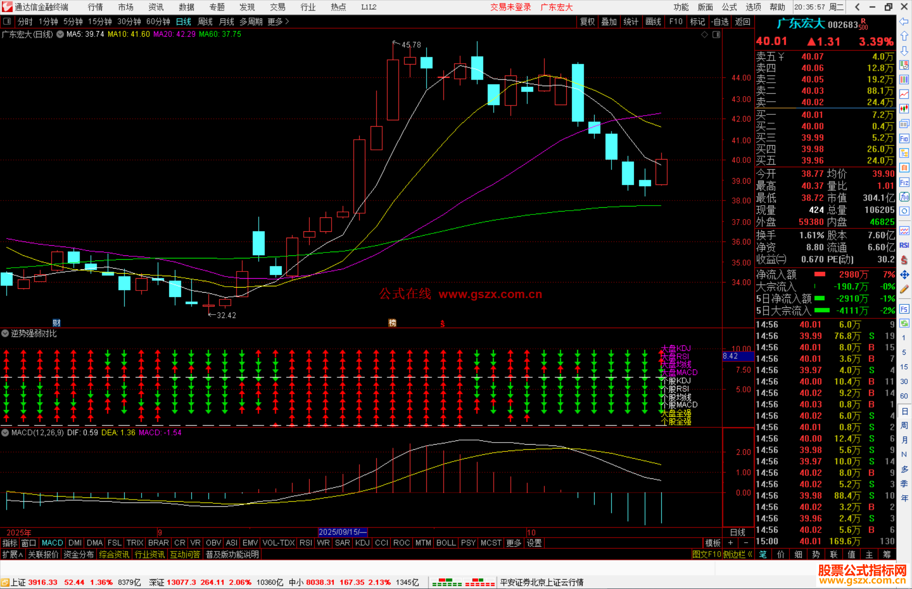The image size is (912, 589).
Task: Toggle the MA settings circle next to 广东宏大(日线)
Action: tap(60, 34)
